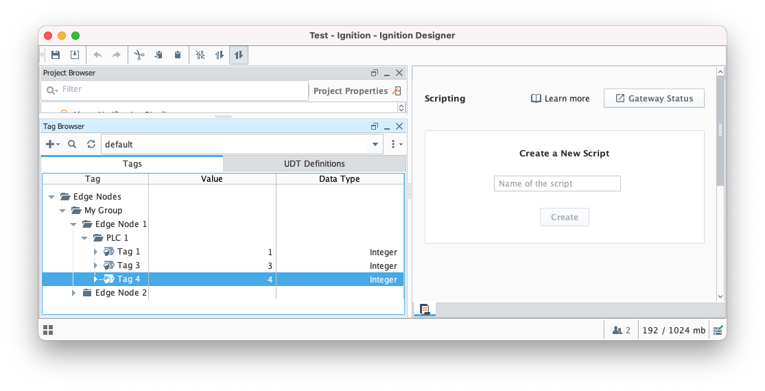Click the scroll up arrow in Scripting workspace
The height and width of the screenshot is (391, 765).
(720, 72)
